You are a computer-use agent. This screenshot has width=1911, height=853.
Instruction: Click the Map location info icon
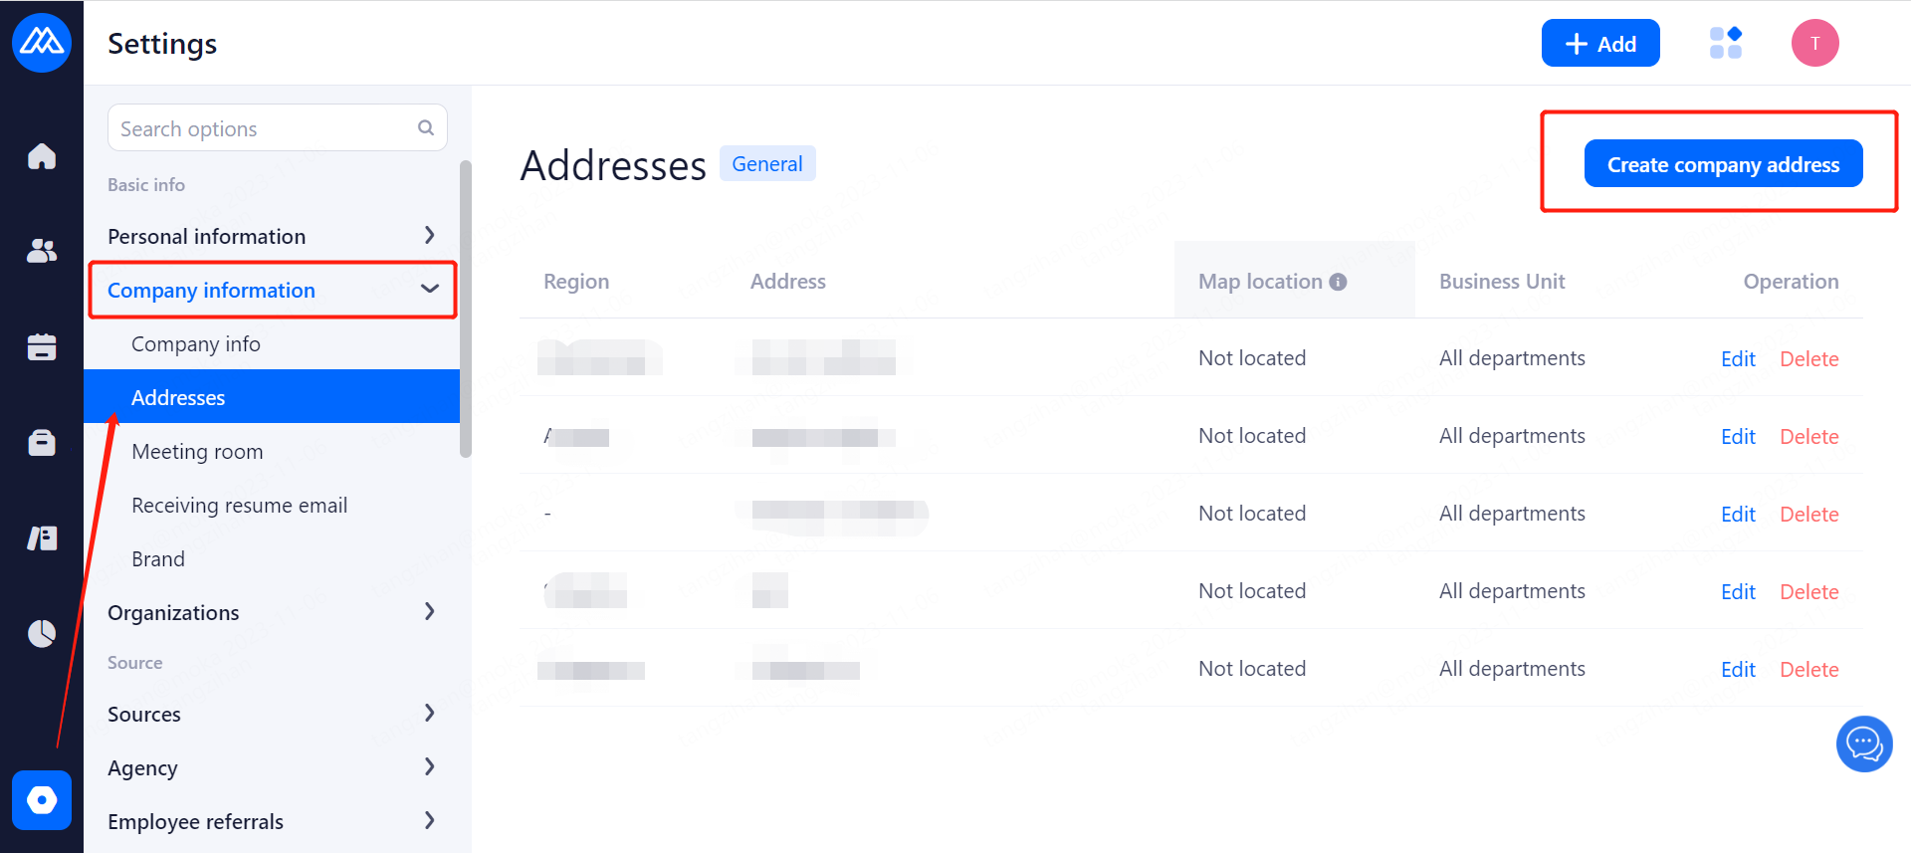[1339, 282]
